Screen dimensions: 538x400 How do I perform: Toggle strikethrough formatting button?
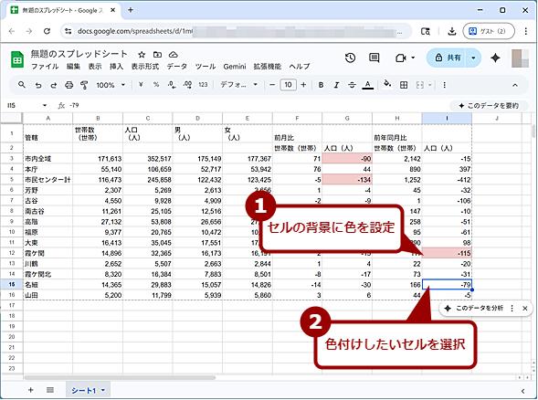[352, 85]
